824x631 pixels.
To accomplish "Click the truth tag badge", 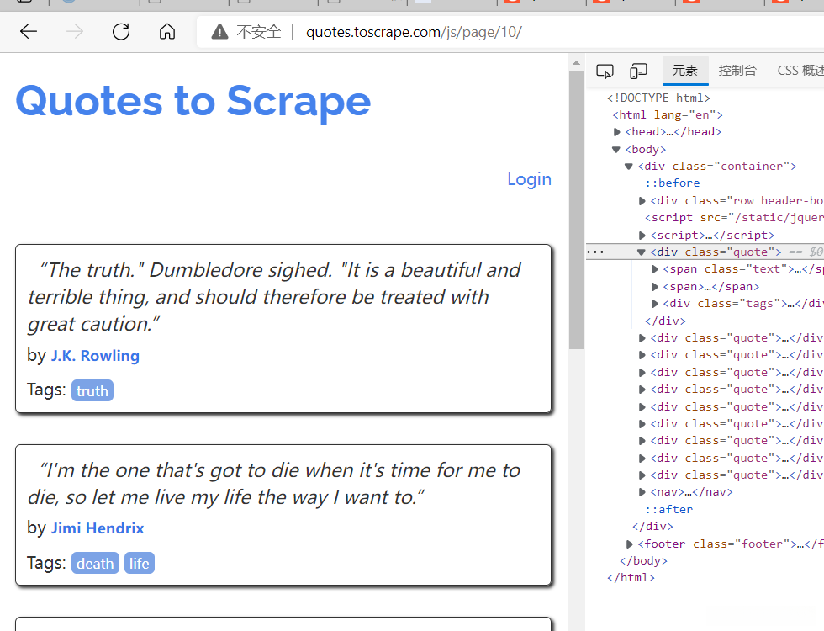I will 92,390.
